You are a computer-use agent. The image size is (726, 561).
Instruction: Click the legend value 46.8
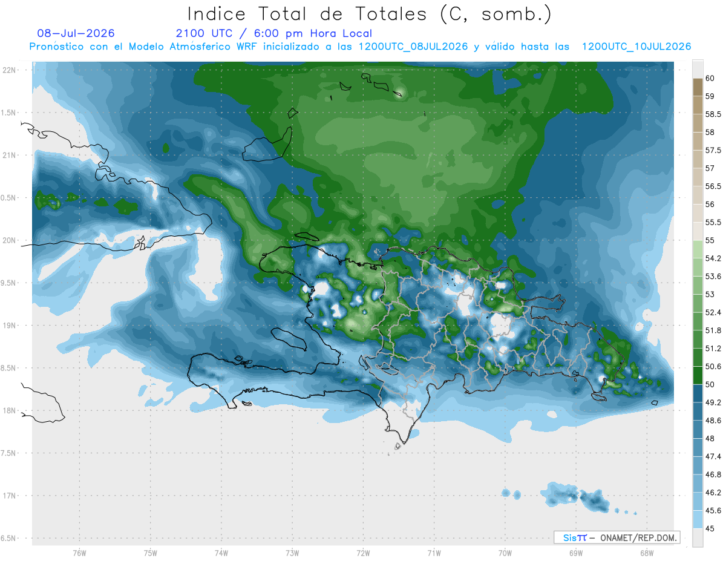point(713,475)
